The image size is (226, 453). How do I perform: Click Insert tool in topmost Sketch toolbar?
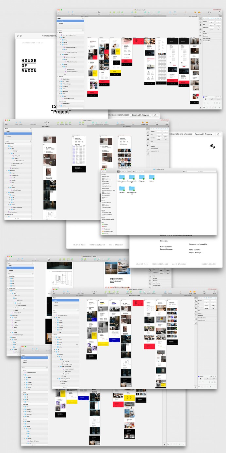59,12
